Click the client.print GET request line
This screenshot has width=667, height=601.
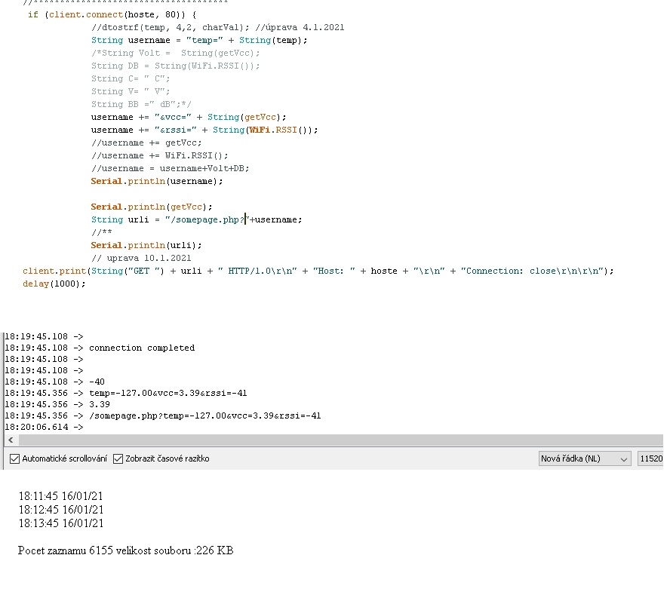click(x=318, y=271)
